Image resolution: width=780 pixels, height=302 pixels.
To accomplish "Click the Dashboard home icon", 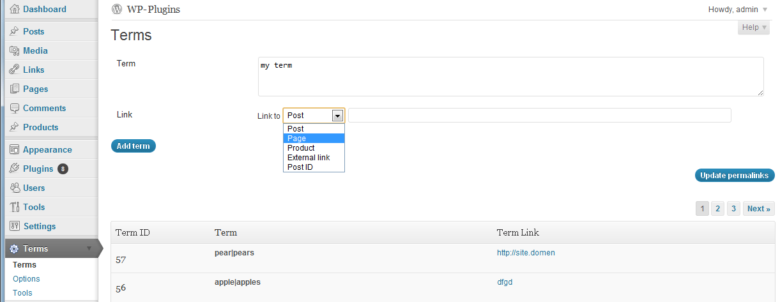I will 14,10.
